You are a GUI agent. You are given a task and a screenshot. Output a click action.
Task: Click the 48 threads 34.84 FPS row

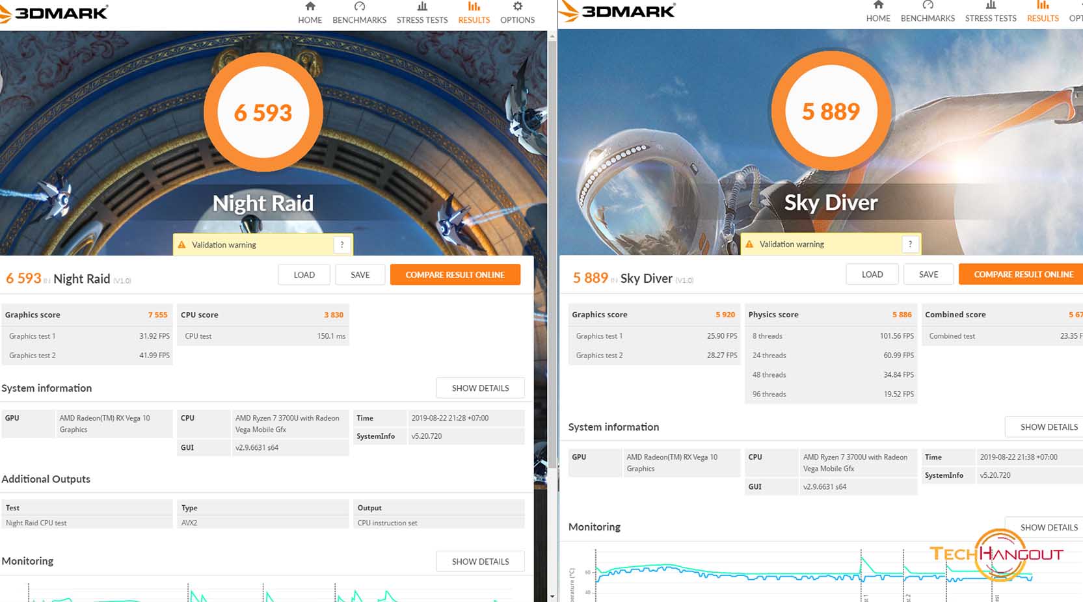(831, 375)
